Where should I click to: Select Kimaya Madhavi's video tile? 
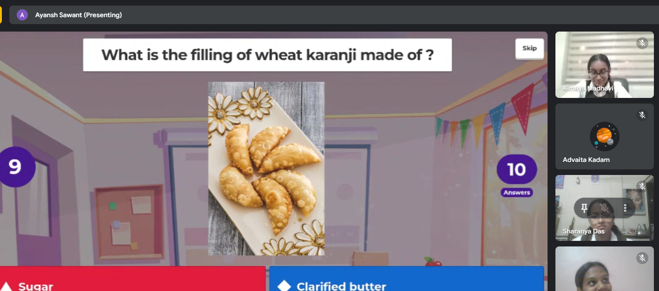pos(604,65)
